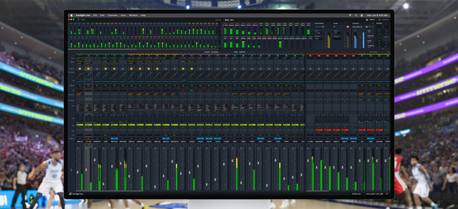Select bus header M1

pos(311,55)
